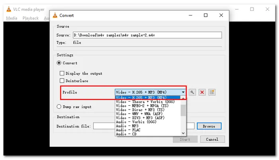
Task: Click the Start button
Action: (x=185, y=139)
